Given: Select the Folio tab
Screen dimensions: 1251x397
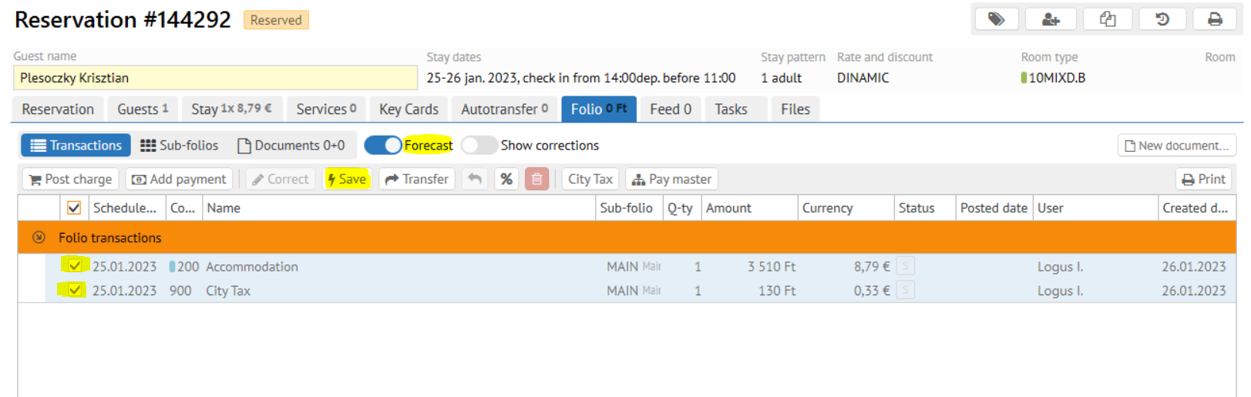Looking at the screenshot, I should click(599, 109).
